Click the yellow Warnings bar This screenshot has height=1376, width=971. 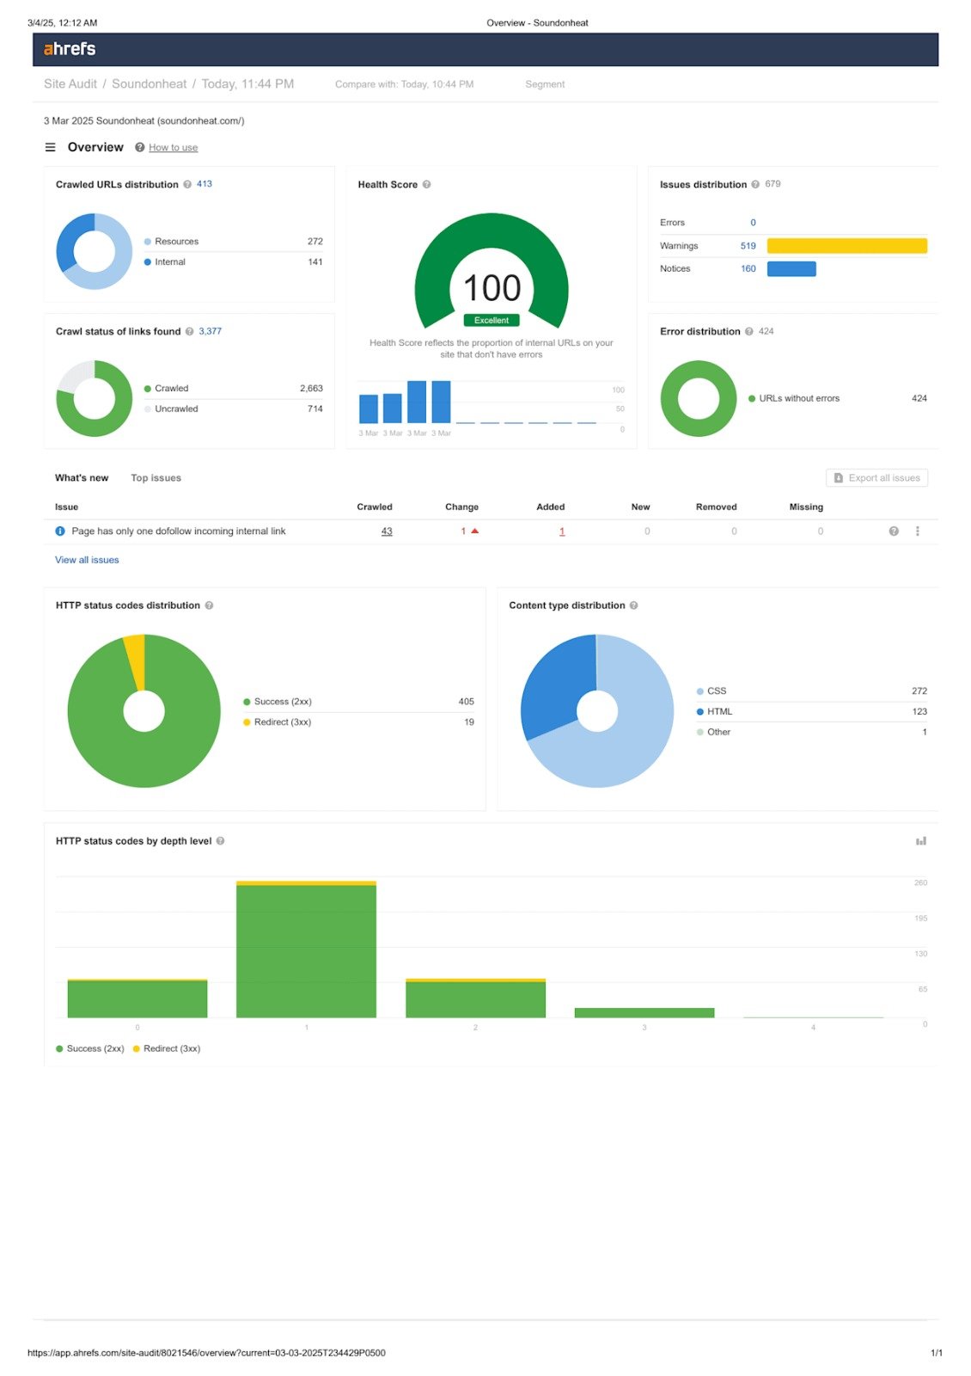(846, 246)
